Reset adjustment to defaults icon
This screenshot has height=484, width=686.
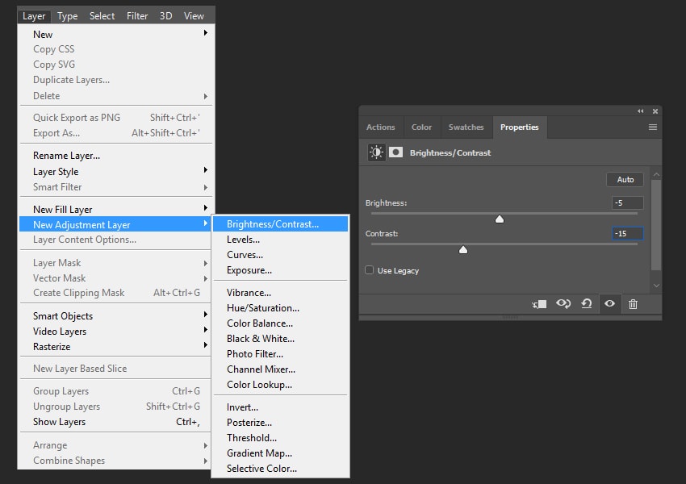tap(587, 304)
